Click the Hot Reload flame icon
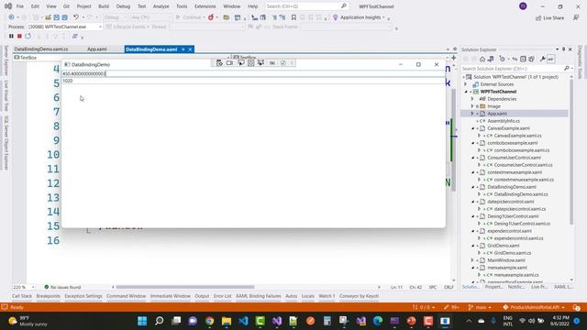The image size is (587, 330). pos(211,17)
